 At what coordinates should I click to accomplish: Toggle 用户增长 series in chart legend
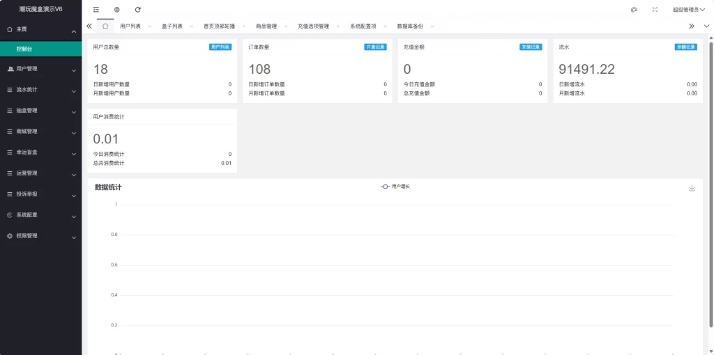click(x=396, y=187)
